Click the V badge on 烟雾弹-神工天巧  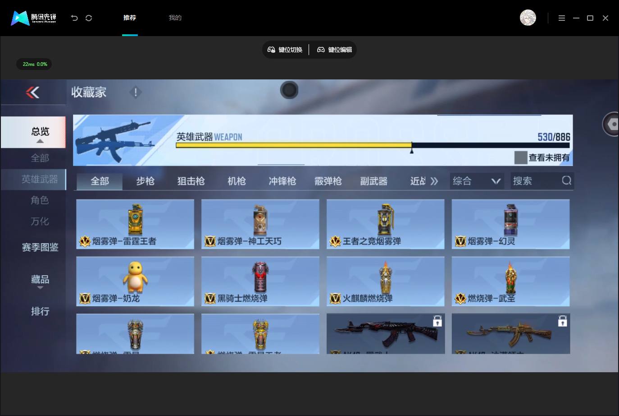coord(210,241)
